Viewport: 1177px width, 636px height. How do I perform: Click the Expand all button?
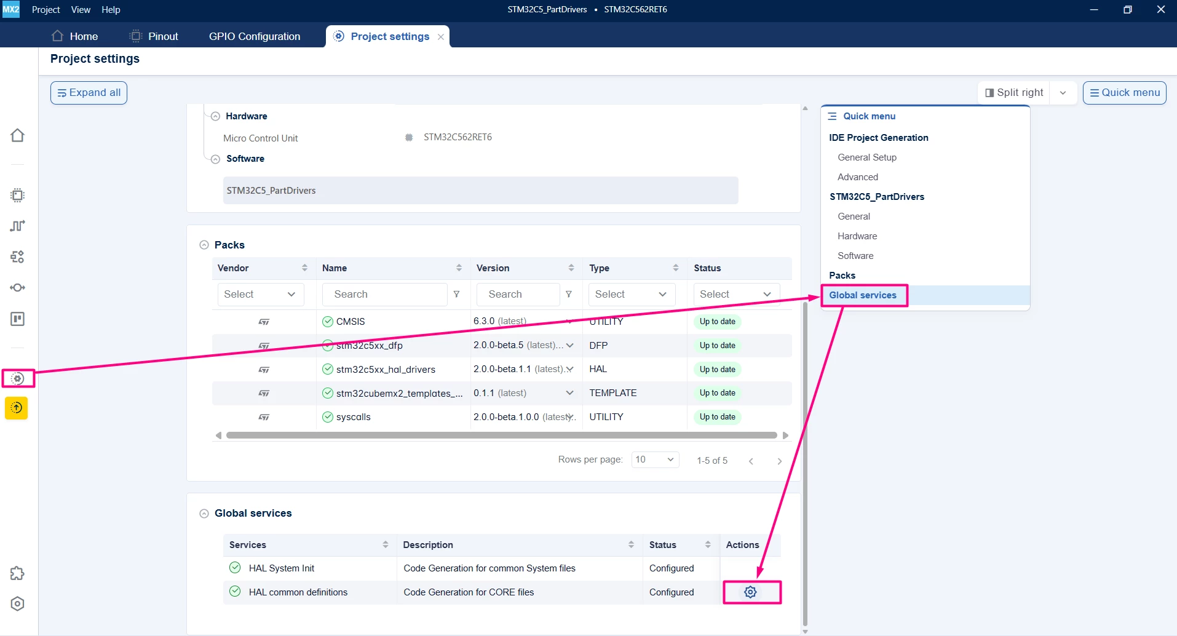coord(89,93)
